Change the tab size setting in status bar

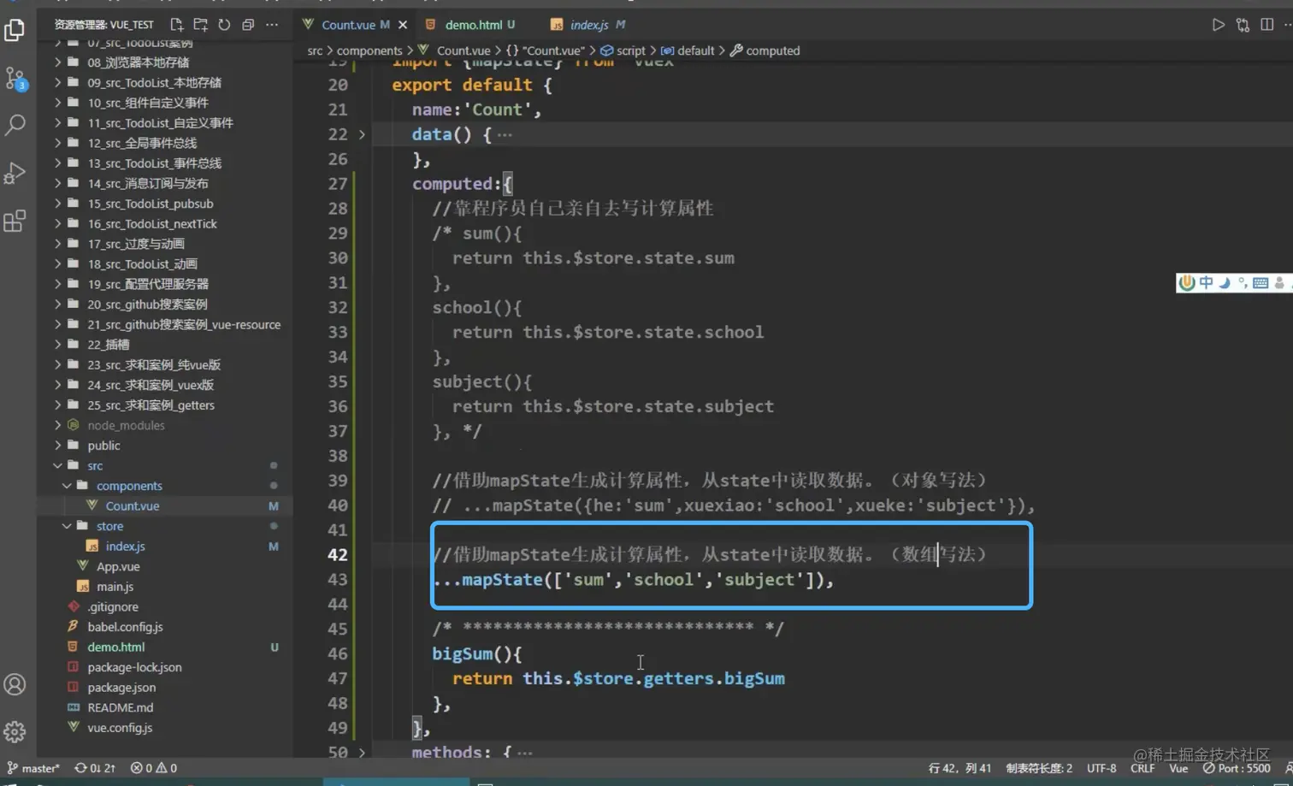[1039, 768]
